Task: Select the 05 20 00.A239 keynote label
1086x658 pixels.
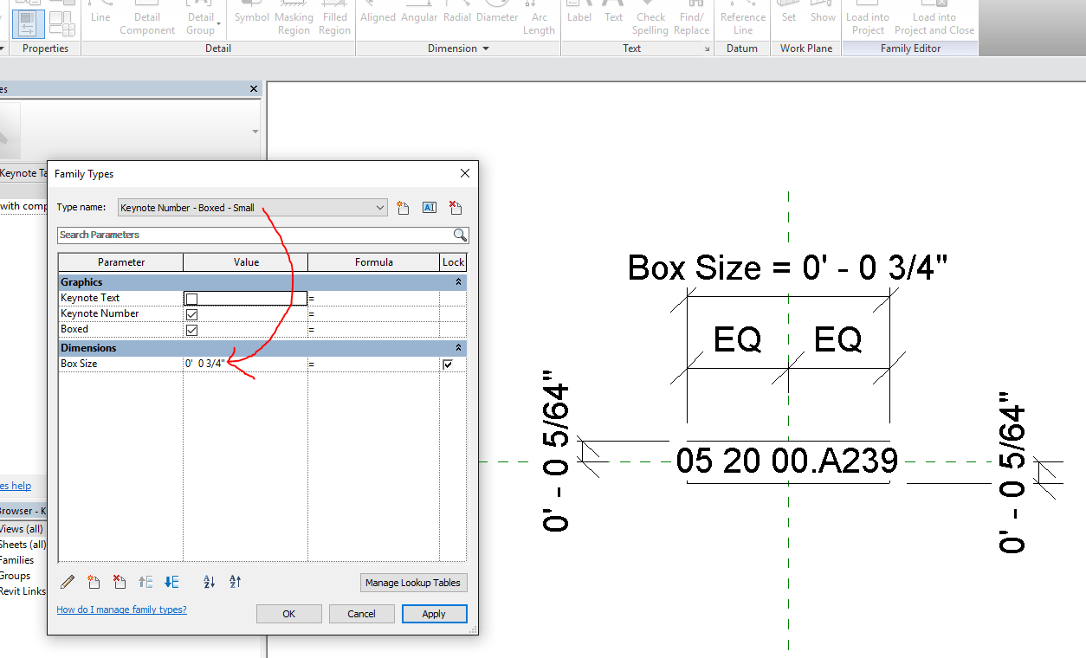Action: tap(787, 461)
